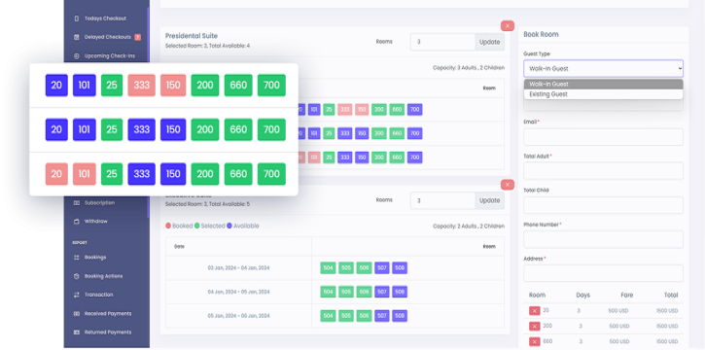Click the Booking Actions sidebar icon
Image resolution: width=705 pixels, height=350 pixels.
pos(76,276)
